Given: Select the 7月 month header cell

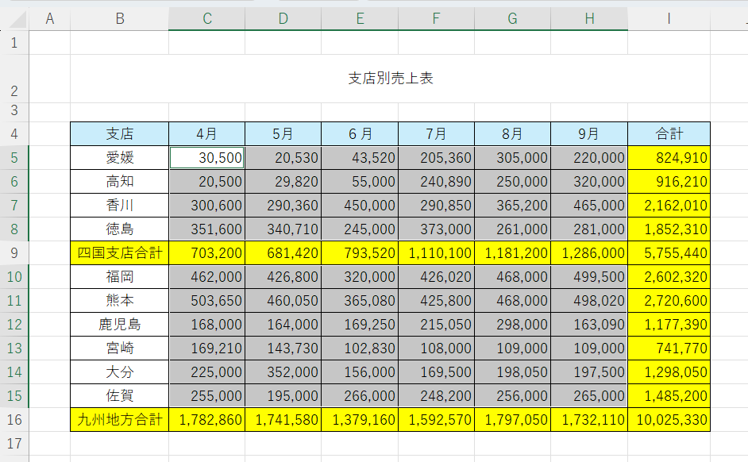Looking at the screenshot, I should 436,134.
